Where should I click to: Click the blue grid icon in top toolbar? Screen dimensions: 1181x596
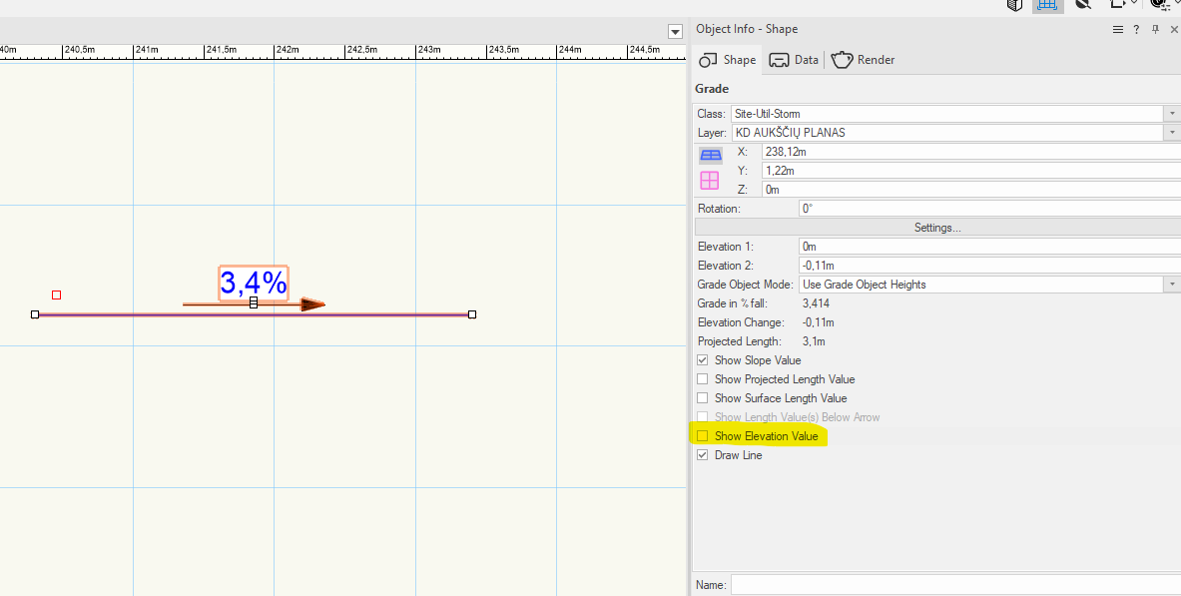tap(1047, 5)
